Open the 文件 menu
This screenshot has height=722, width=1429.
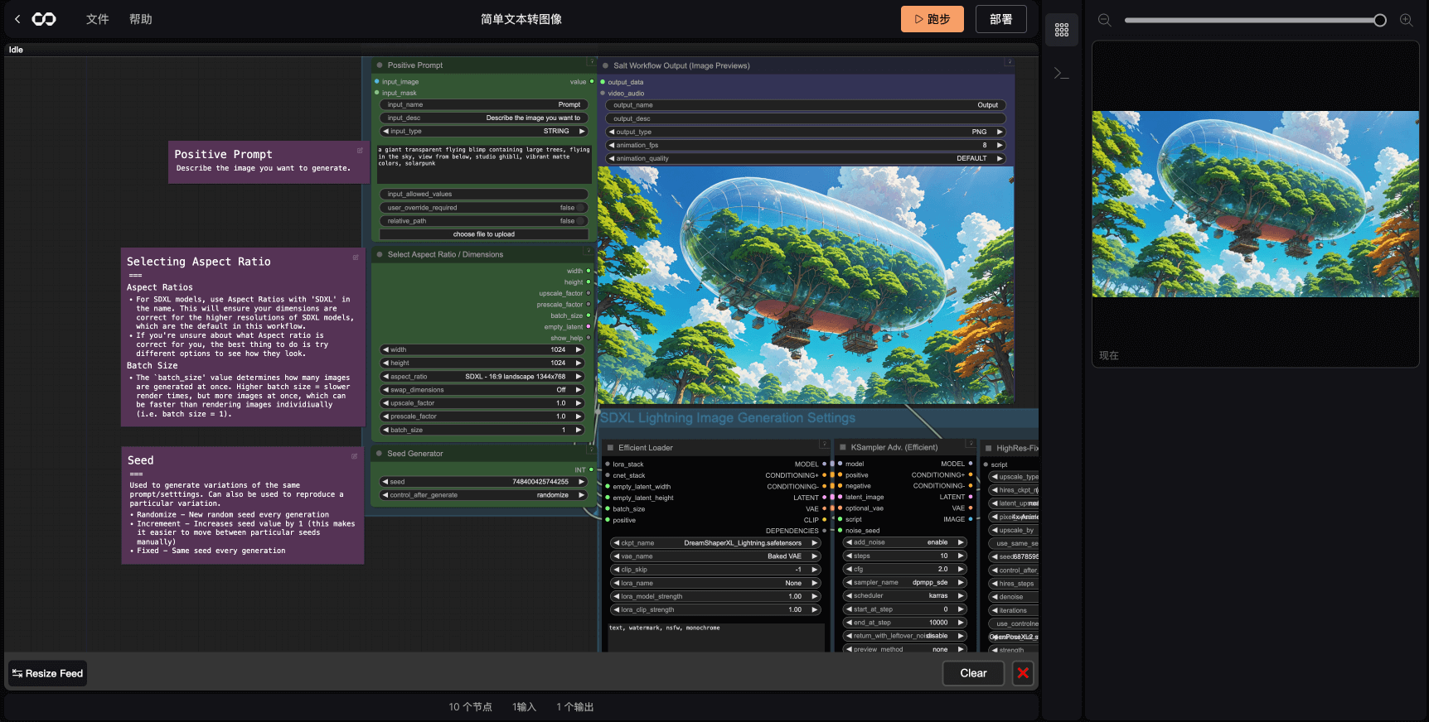click(97, 19)
